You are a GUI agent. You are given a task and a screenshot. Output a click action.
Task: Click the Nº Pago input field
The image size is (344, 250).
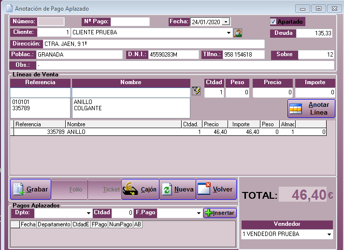[x=130, y=21]
